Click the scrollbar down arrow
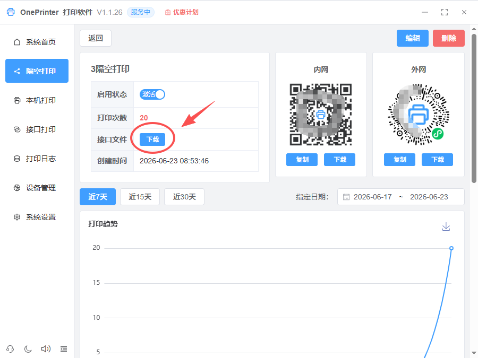 coord(474,354)
